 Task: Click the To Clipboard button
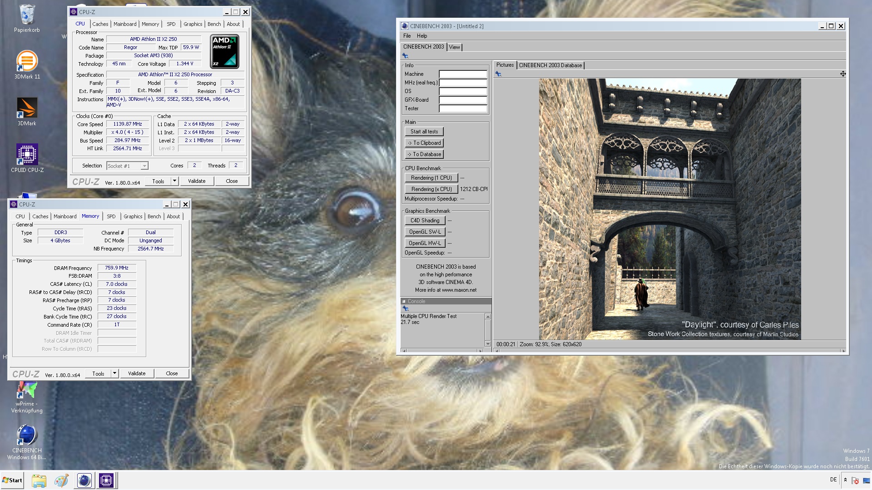tap(424, 143)
